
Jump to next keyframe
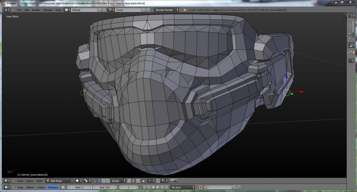162,187
